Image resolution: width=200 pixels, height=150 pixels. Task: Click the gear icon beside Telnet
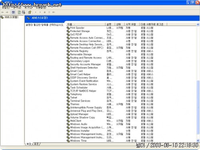[x=68, y=98]
